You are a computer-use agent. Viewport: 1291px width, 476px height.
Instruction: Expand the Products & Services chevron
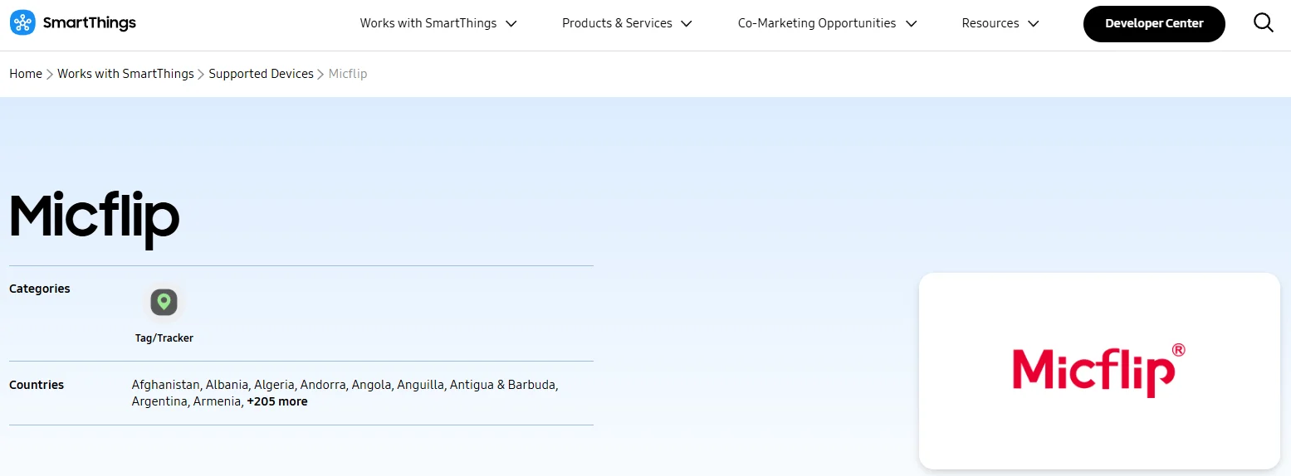click(x=687, y=23)
